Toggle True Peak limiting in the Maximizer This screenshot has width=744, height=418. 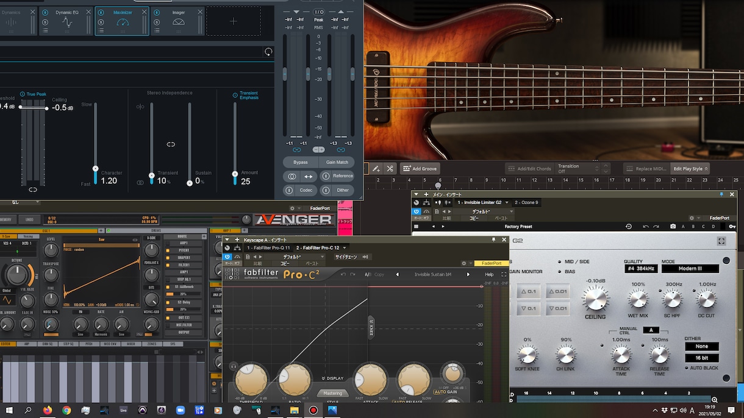tap(23, 94)
